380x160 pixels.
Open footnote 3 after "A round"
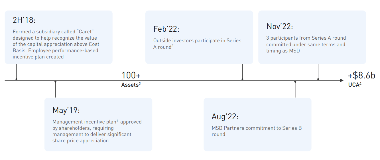click(172, 46)
